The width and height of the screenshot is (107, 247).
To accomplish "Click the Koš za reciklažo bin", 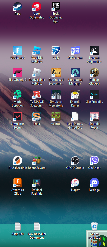I will [94, 227].
